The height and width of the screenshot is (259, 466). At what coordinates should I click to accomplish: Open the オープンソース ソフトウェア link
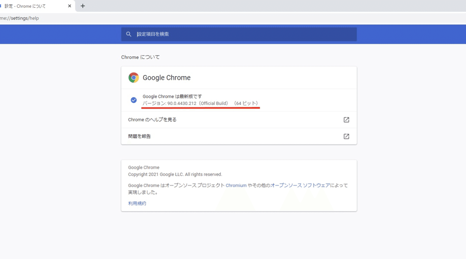pos(300,186)
